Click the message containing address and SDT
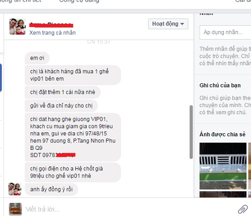251x216 pixels. [x=73, y=137]
